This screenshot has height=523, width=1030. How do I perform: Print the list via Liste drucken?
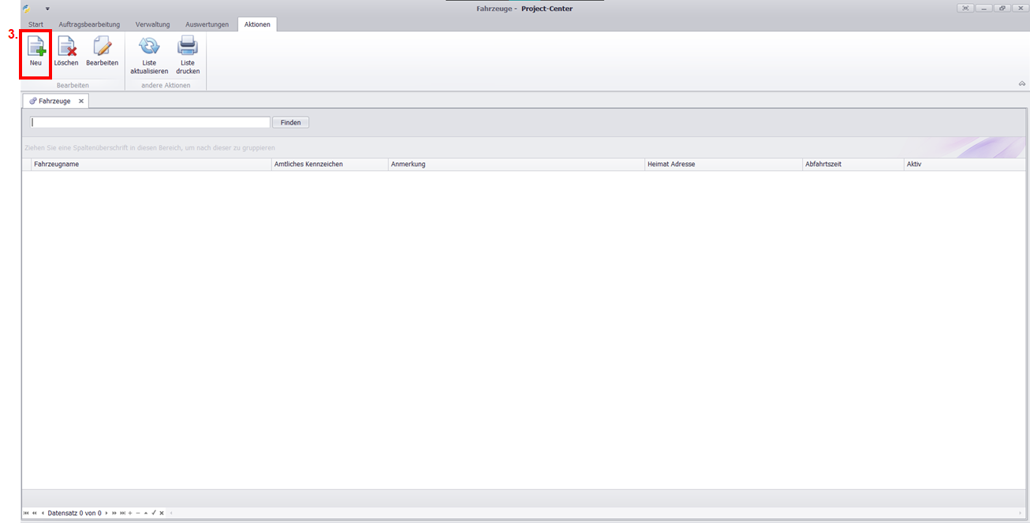tap(188, 56)
